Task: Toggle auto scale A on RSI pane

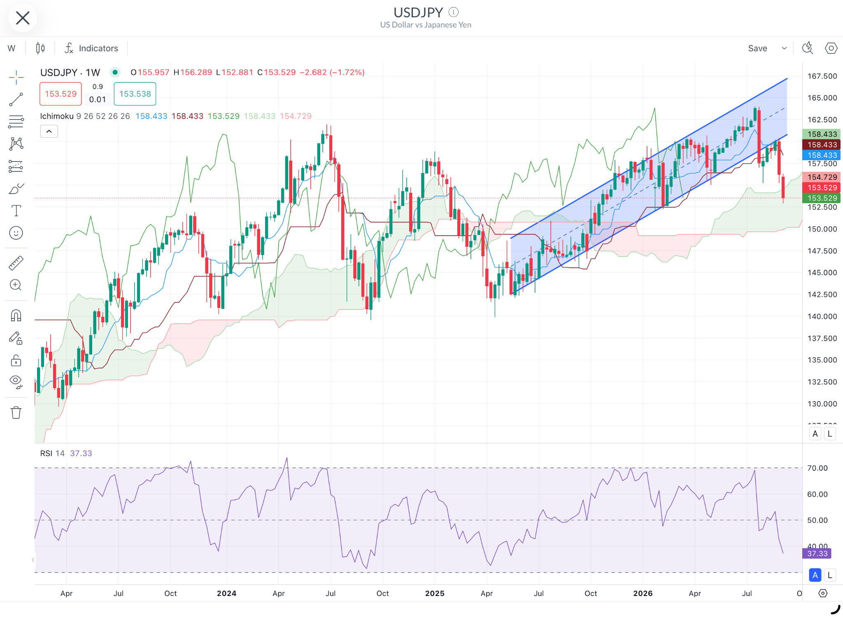Action: [x=815, y=575]
